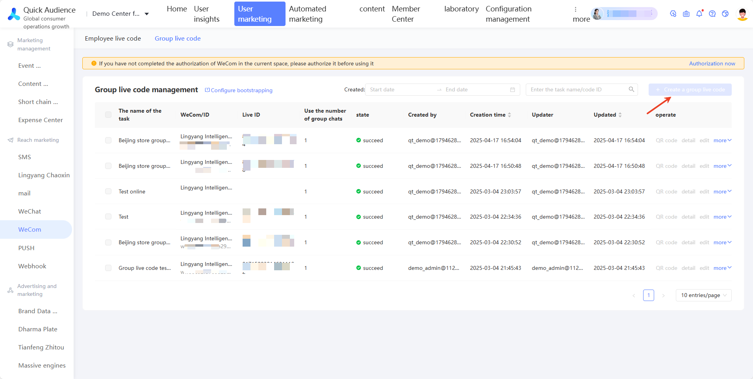Screen dimensions: 753x379
Task: Focus the task name/code ID search field
Action: pyautogui.click(x=577, y=89)
